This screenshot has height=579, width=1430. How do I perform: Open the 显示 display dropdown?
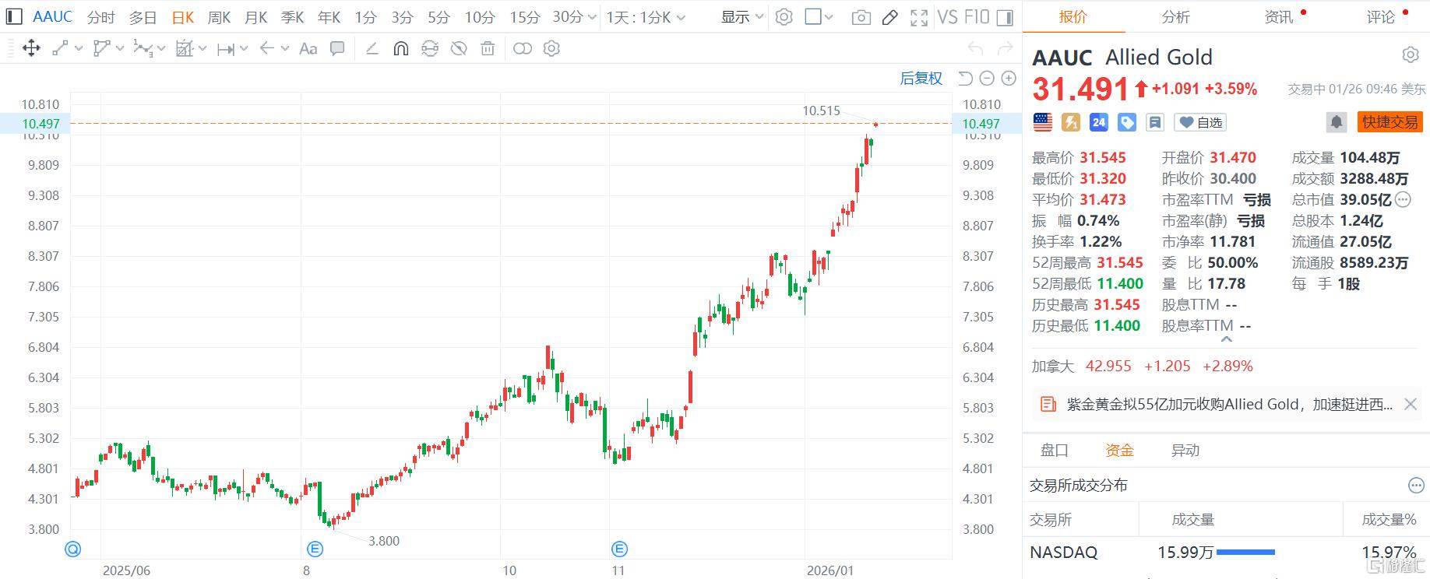[741, 17]
